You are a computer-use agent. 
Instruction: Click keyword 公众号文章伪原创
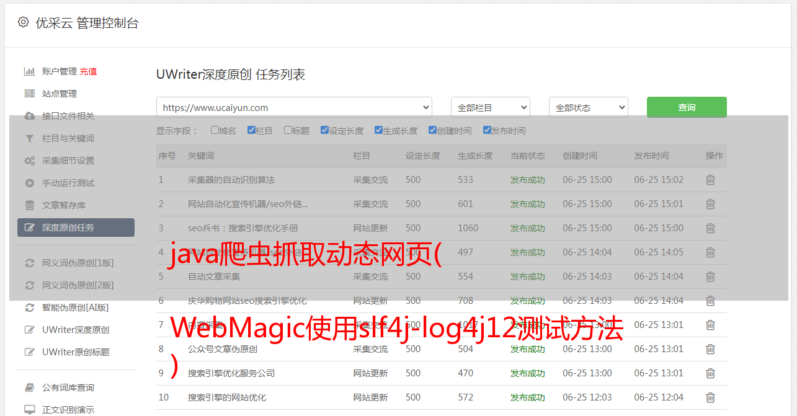(223, 349)
